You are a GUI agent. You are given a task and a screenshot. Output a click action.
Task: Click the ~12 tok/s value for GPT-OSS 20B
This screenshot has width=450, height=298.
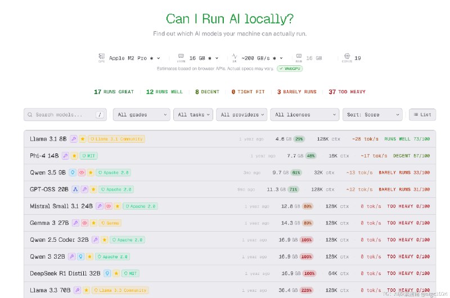click(x=359, y=189)
